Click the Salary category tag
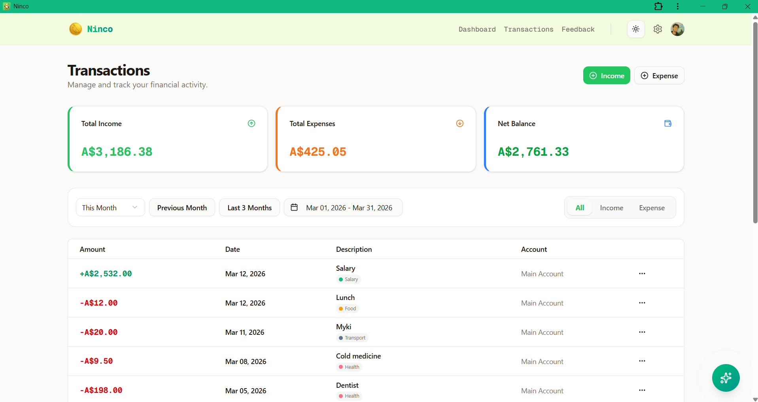The image size is (758, 402). tap(348, 279)
